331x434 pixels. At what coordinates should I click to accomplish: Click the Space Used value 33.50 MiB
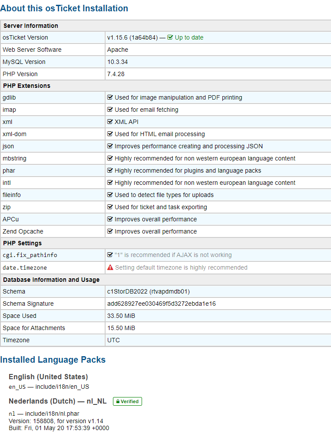[121, 316]
